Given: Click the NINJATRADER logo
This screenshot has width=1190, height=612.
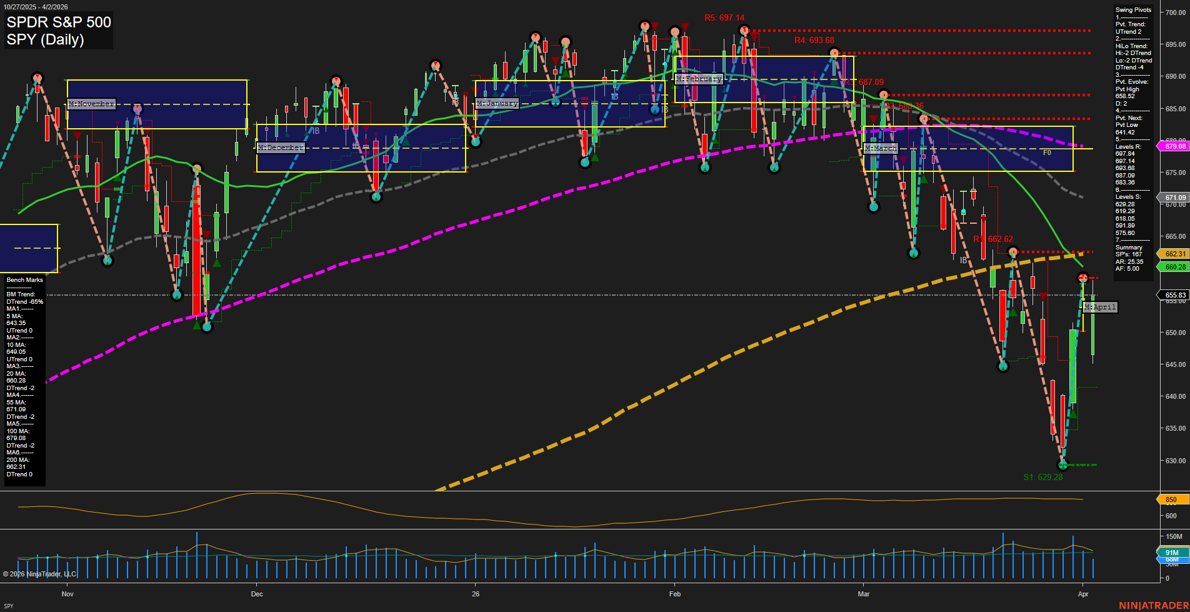Looking at the screenshot, I should (1152, 605).
